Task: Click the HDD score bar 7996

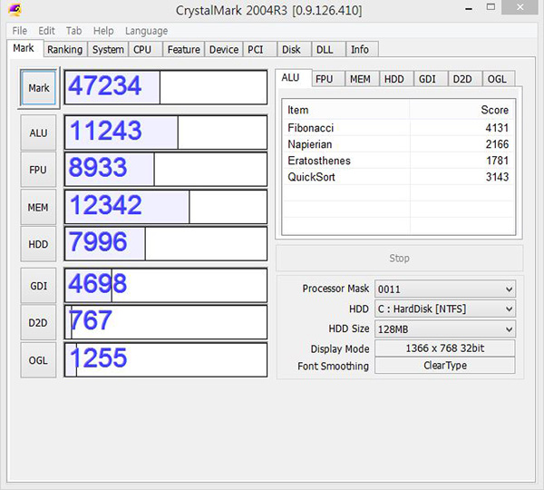Action: tap(166, 244)
